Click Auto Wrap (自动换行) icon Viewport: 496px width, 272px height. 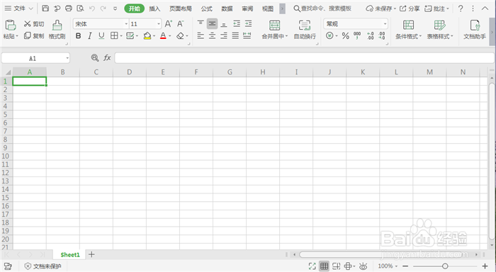coord(305,25)
